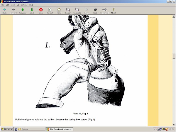Go to the Next page green arrow
Viewport: 176px width, 132px height.
[32, 11]
